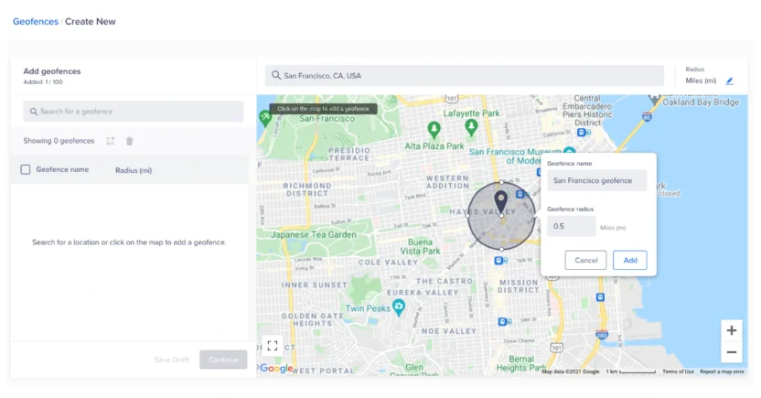Click the Lafayette Park tree marker
Image resolution: width=761 pixels, height=398 pixels.
[x=471, y=127]
